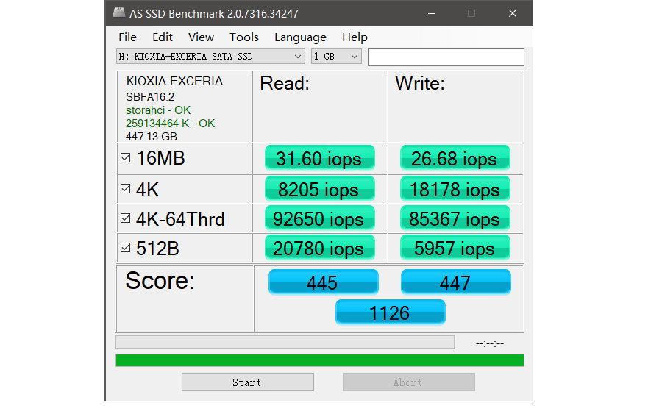This screenshot has width=662, height=411.
Task: Click the write score 447
Action: pyautogui.click(x=455, y=282)
